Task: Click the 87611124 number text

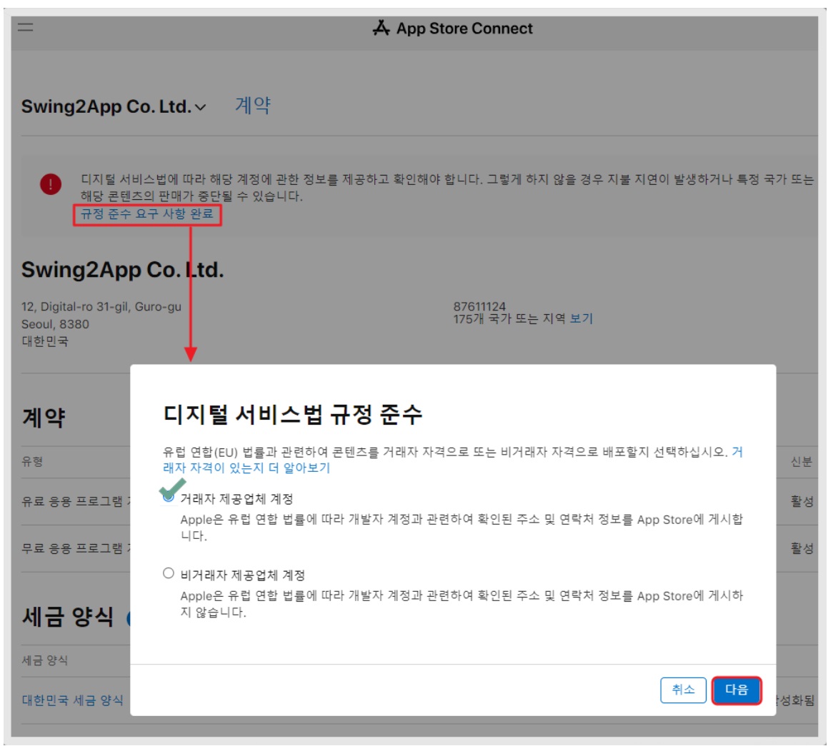Action: 479,306
